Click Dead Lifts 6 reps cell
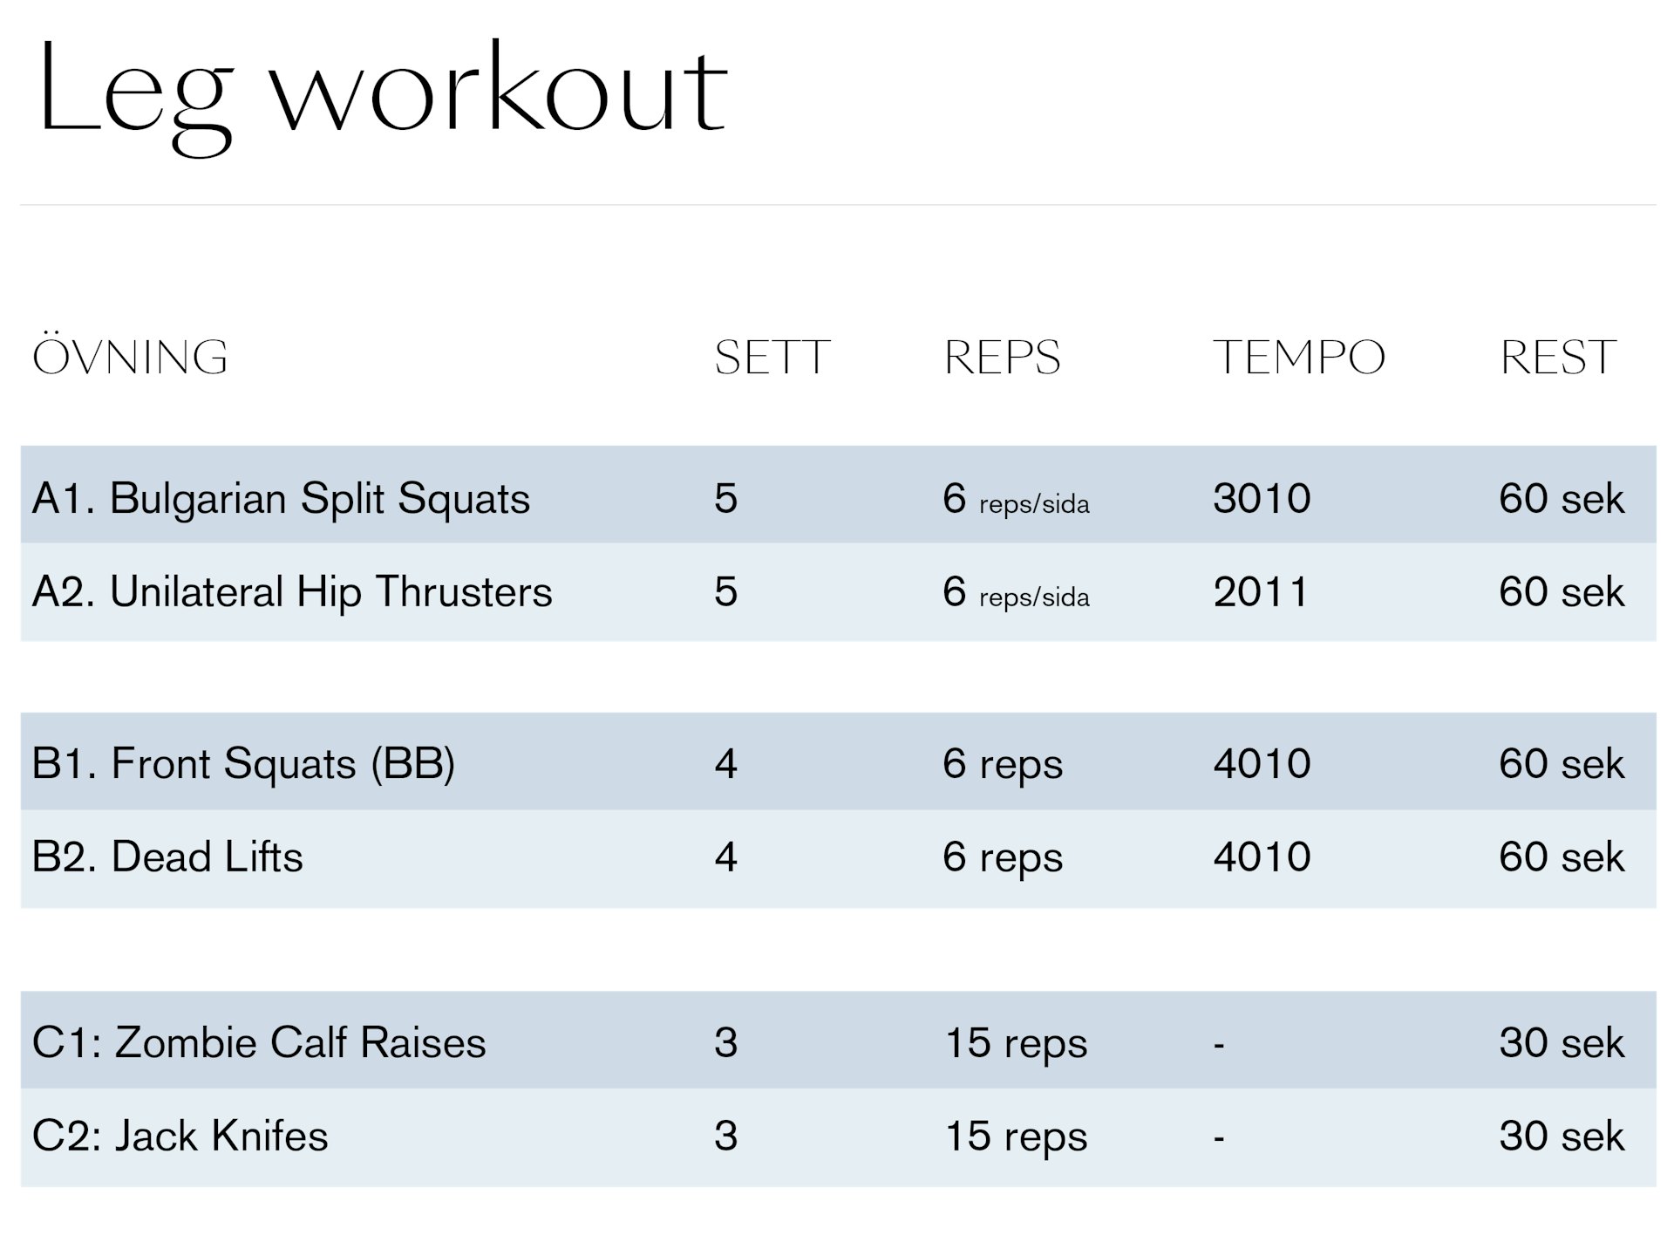 pos(1003,857)
